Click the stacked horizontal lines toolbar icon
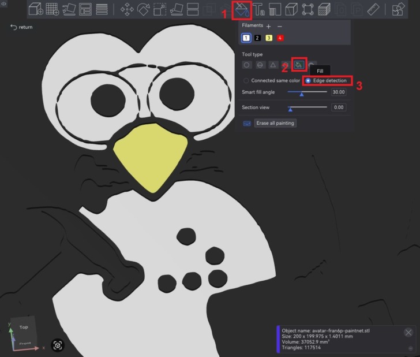The image size is (420, 357). pyautogui.click(x=102, y=9)
